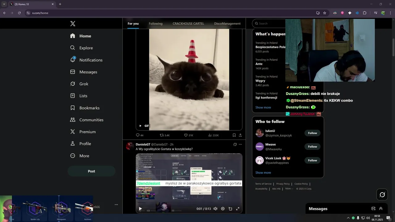The image size is (395, 222).
Task: Expand the Messages drawer
Action: pos(381,209)
